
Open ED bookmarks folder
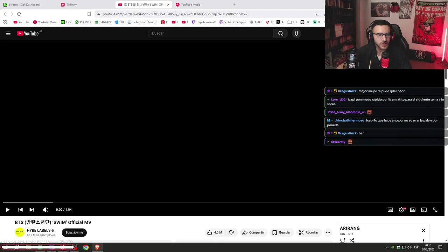[292, 22]
